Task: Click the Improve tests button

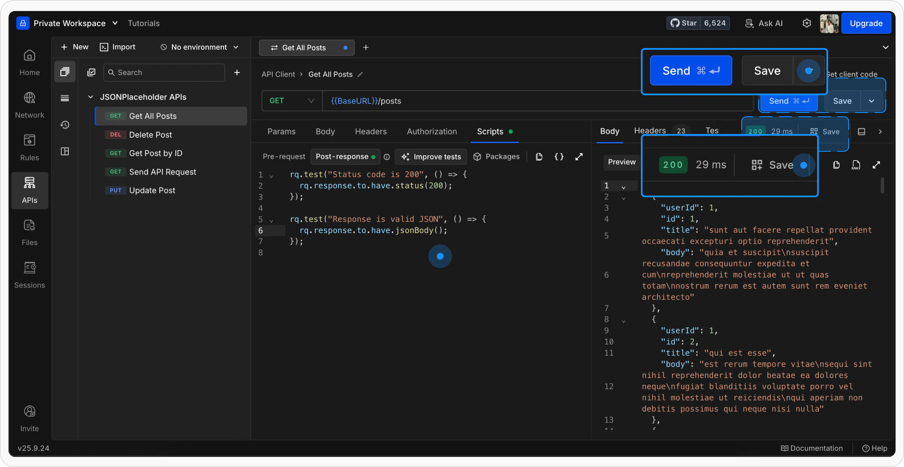Action: click(431, 157)
